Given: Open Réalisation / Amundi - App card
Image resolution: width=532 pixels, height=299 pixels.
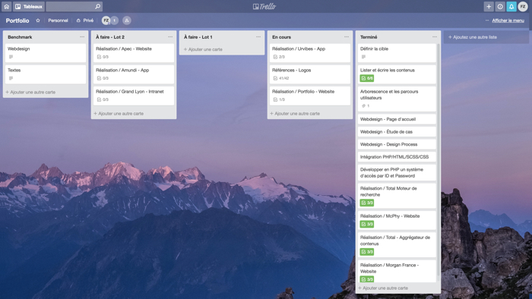Looking at the screenshot, I should pos(134,74).
